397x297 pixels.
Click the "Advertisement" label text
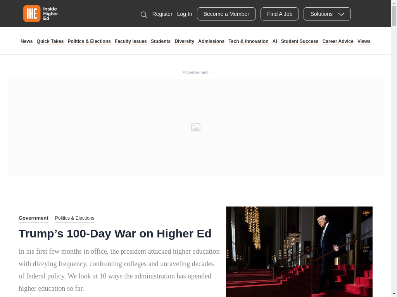point(195,72)
